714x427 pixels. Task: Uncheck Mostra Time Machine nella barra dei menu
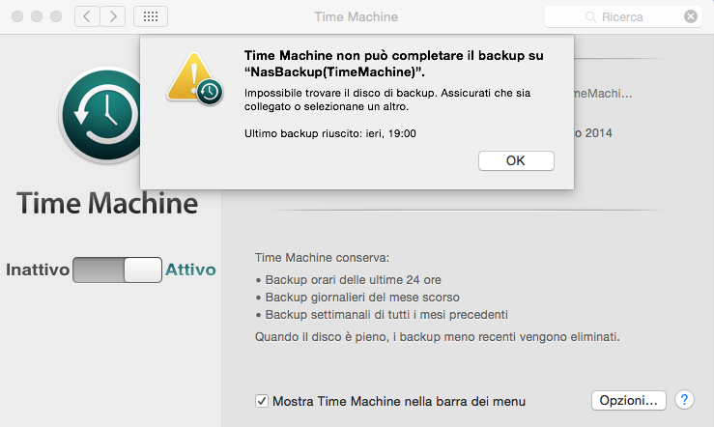(261, 400)
